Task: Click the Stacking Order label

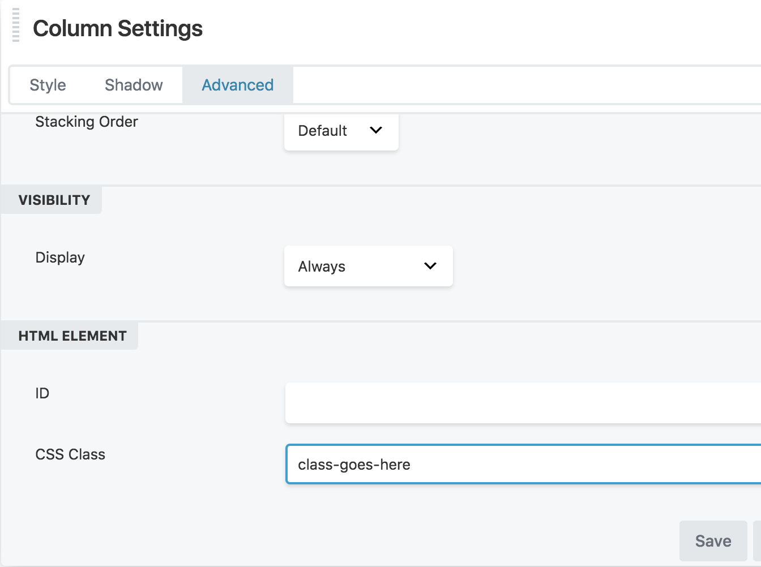Action: 87,122
